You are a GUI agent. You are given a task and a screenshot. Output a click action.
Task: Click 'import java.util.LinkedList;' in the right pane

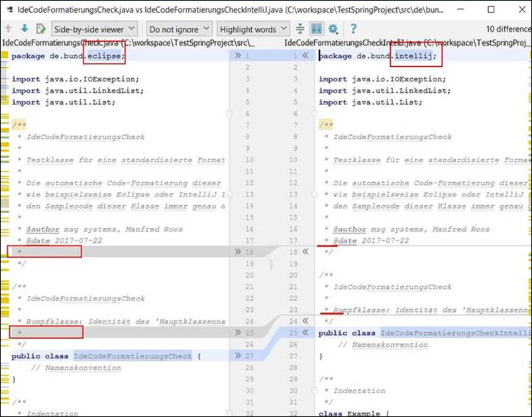[385, 91]
